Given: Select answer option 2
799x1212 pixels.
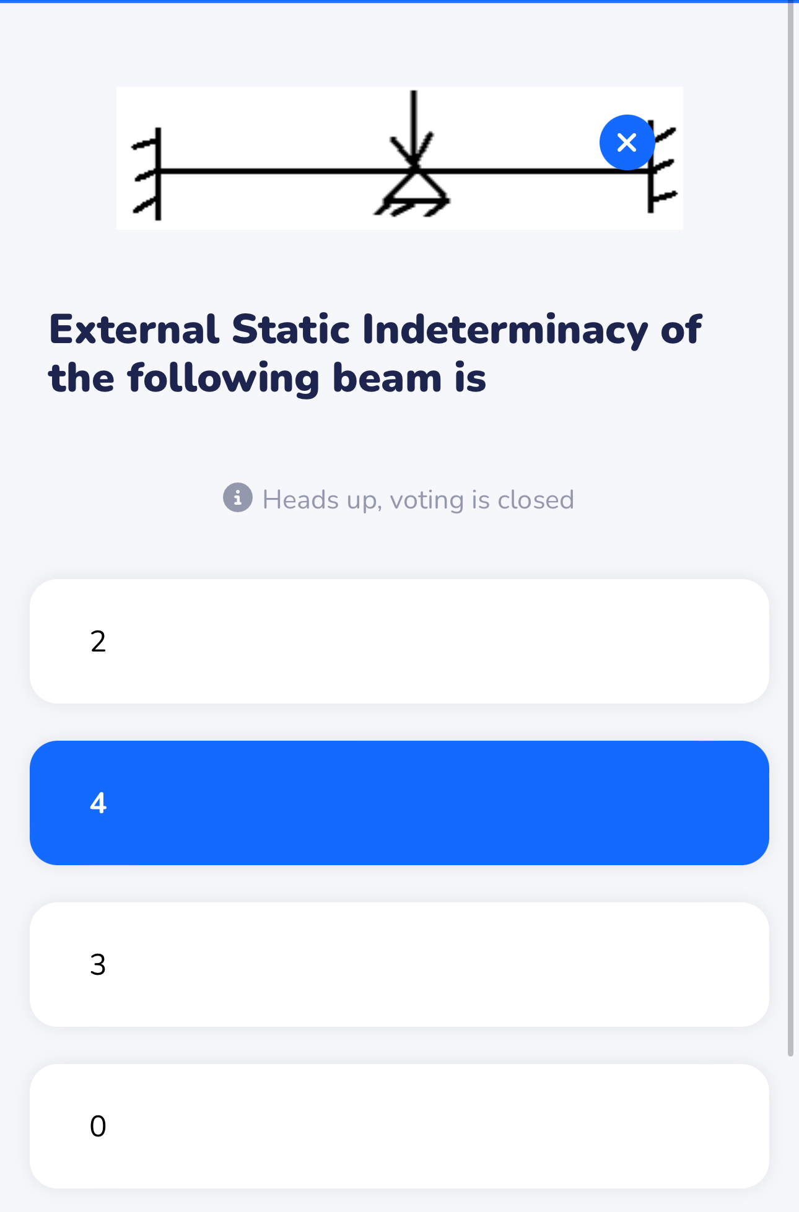Looking at the screenshot, I should (x=399, y=641).
